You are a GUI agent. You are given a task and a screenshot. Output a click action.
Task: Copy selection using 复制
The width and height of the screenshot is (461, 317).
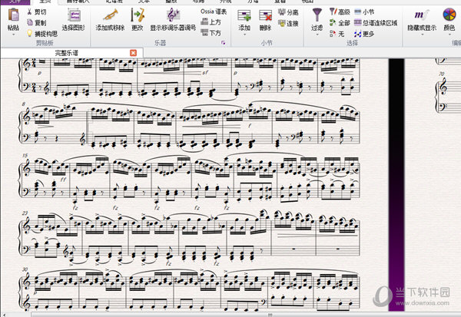(x=36, y=22)
